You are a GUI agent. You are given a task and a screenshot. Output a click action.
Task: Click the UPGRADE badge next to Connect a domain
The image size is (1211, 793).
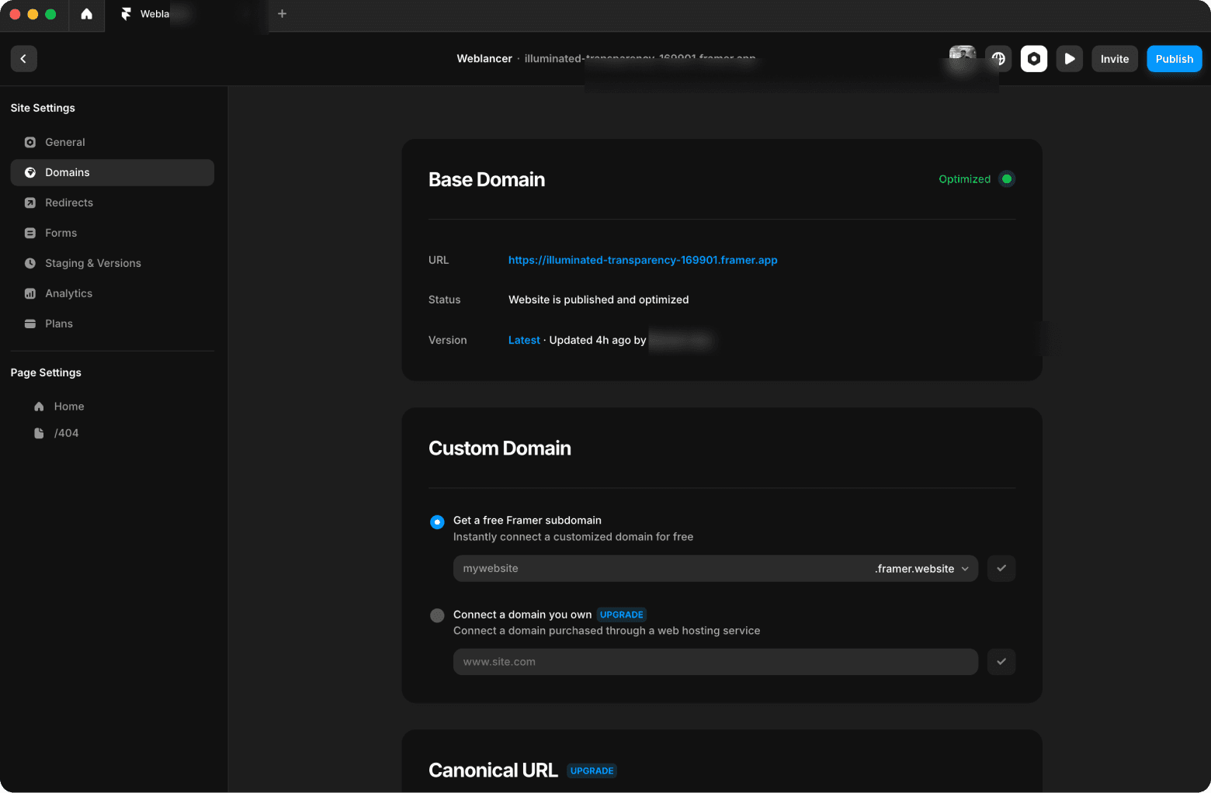coord(622,615)
